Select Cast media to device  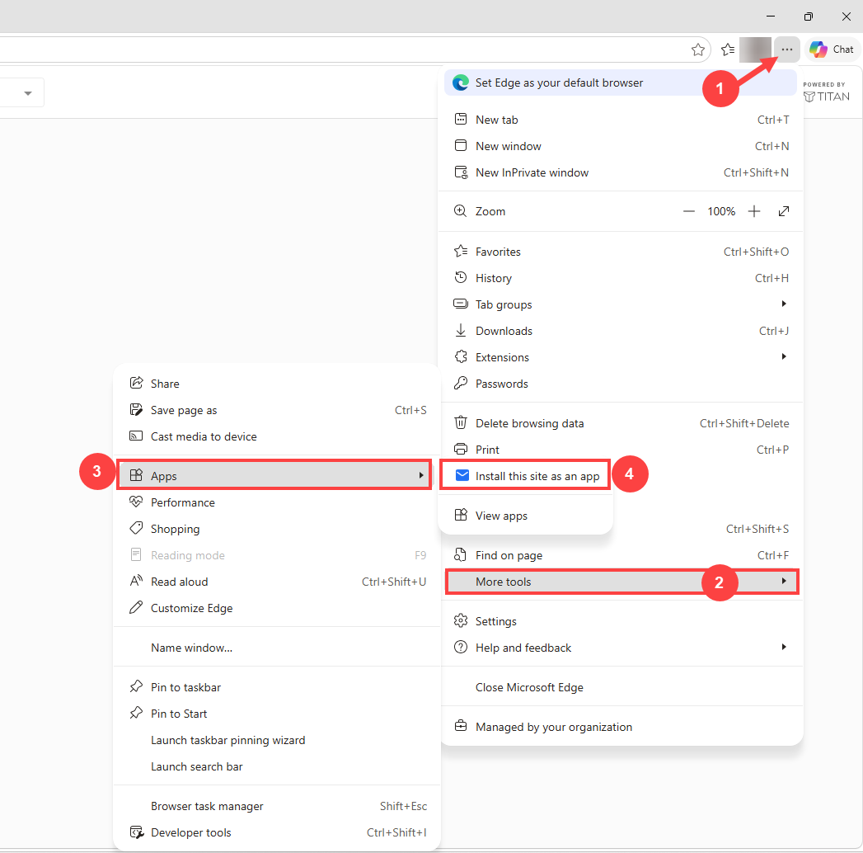click(277, 436)
